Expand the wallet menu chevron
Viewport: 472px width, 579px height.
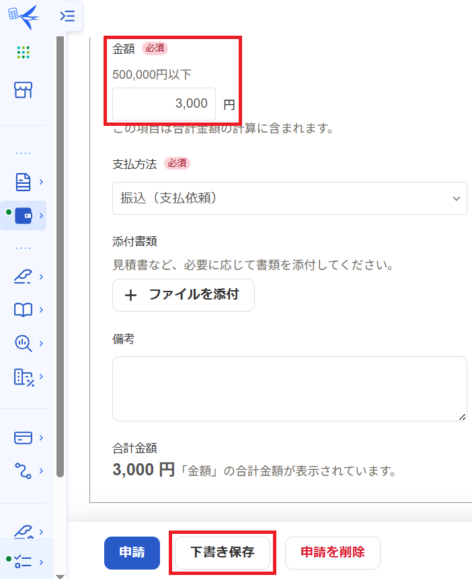41,215
